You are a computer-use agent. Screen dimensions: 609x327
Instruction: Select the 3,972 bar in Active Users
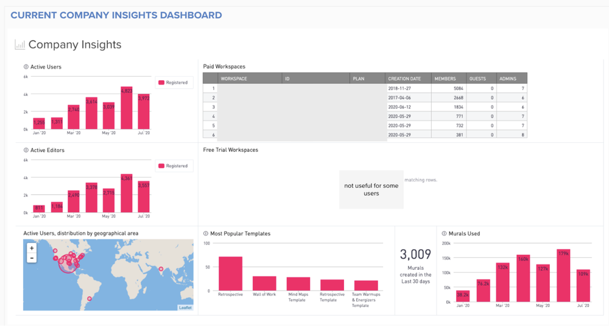tap(144, 112)
